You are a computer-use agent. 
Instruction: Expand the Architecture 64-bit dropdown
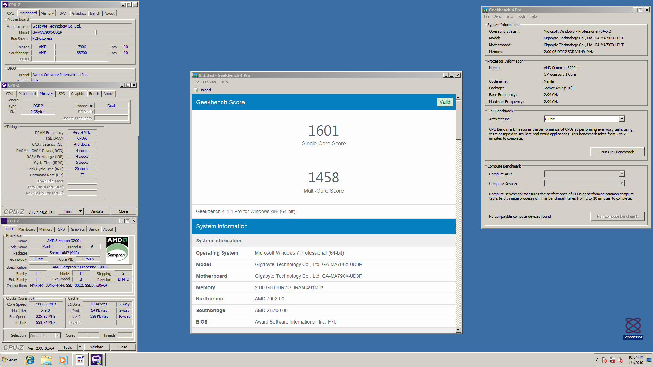tap(622, 119)
